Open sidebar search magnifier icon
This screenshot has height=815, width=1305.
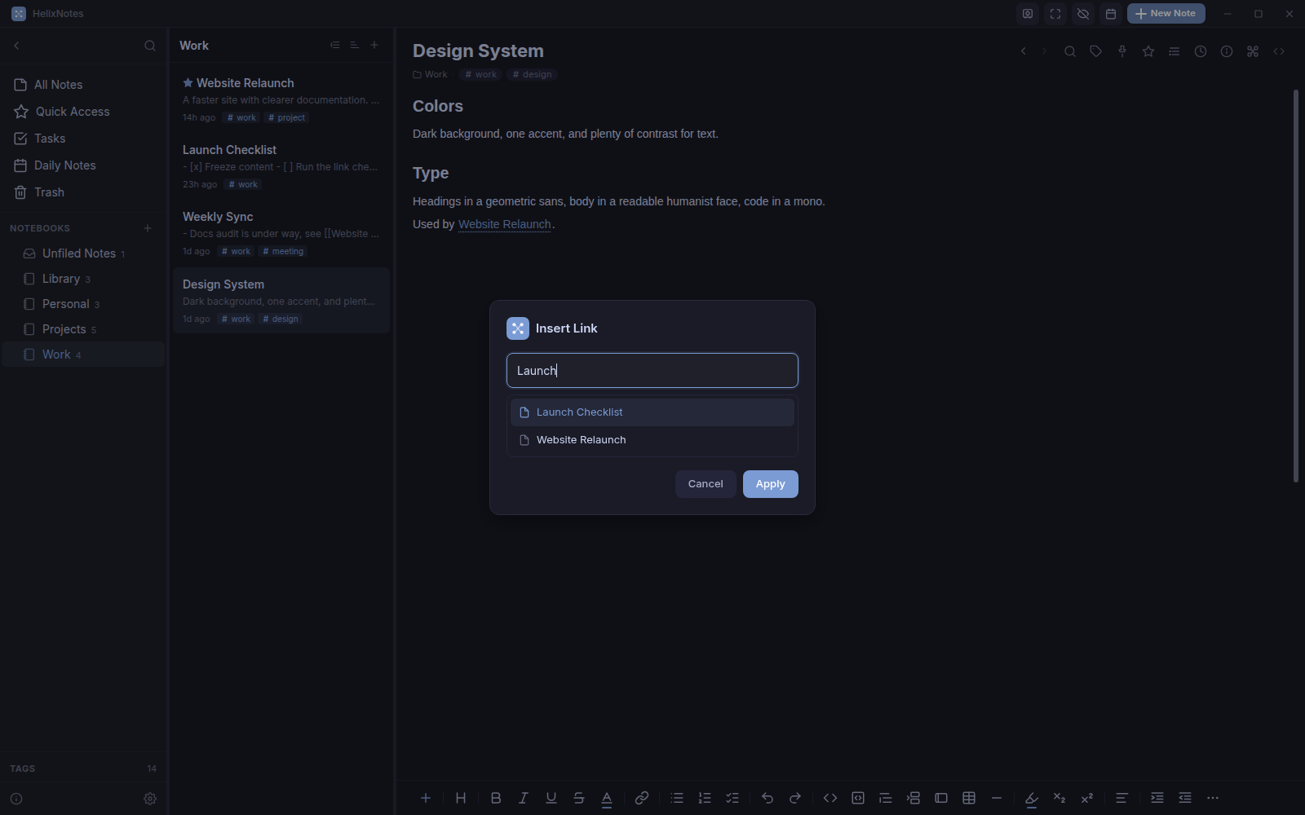150,46
